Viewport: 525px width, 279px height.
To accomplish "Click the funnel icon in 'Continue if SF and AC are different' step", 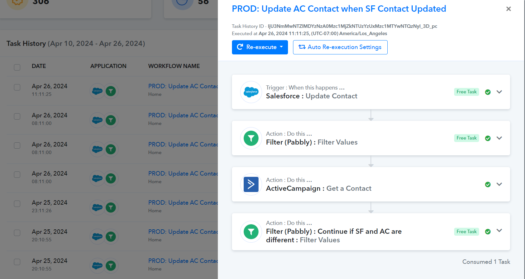I will pos(251,232).
